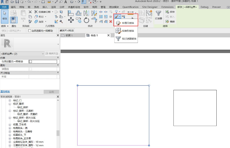This screenshot has width=230, height=148.
Task: Select the Copy tool in Modify panel
Action: [x=79, y=20]
